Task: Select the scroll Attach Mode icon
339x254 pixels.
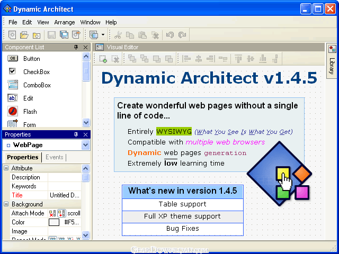Action: [61, 213]
